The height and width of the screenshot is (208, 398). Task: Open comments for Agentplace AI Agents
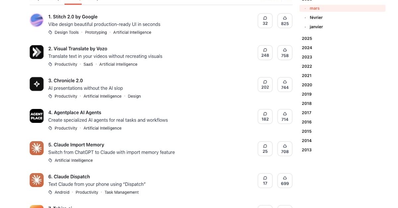coord(265,116)
